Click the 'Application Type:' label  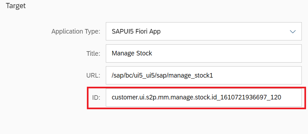tap(76, 32)
